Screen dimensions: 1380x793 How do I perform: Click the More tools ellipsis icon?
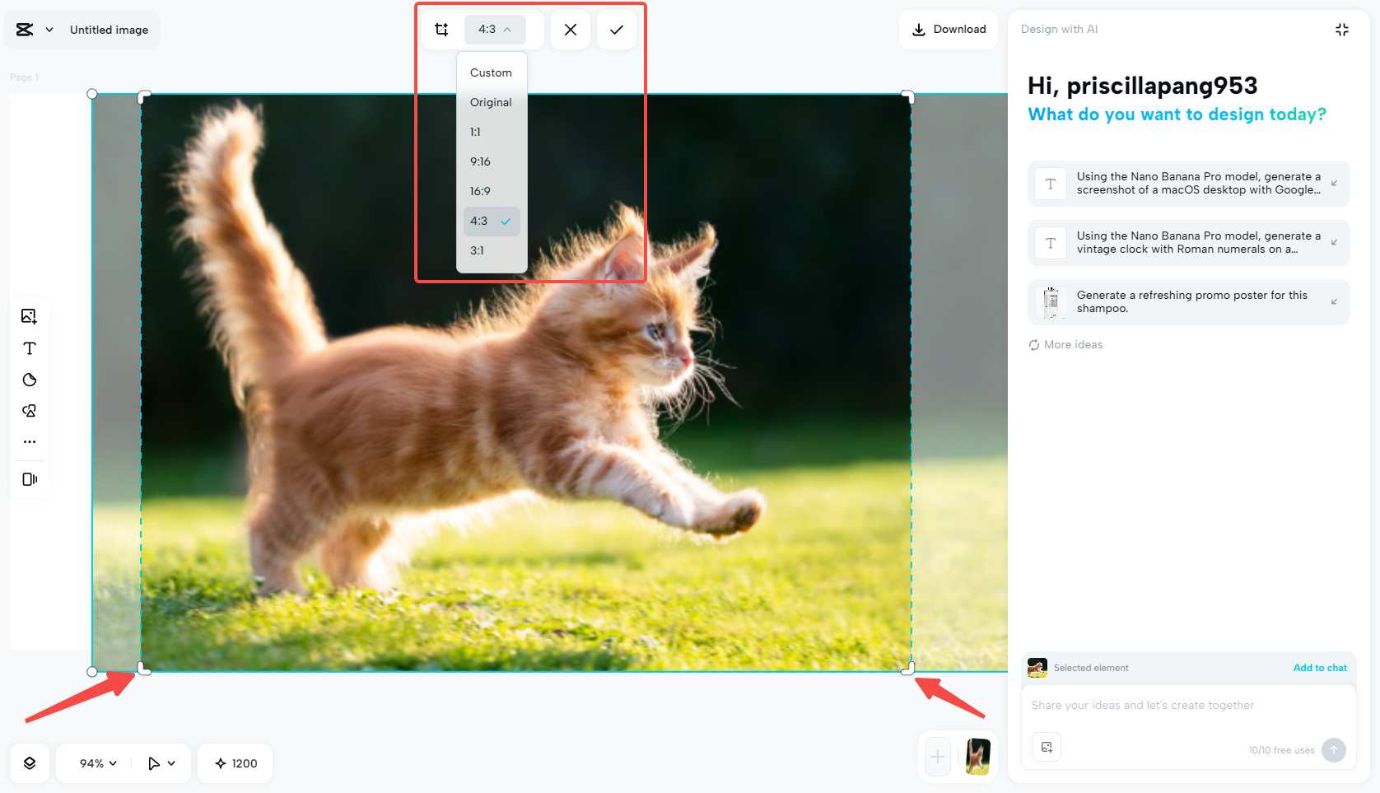(x=29, y=441)
